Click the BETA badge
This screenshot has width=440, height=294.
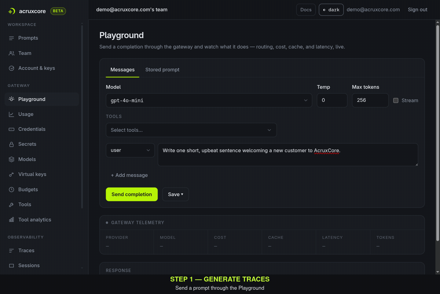58,11
